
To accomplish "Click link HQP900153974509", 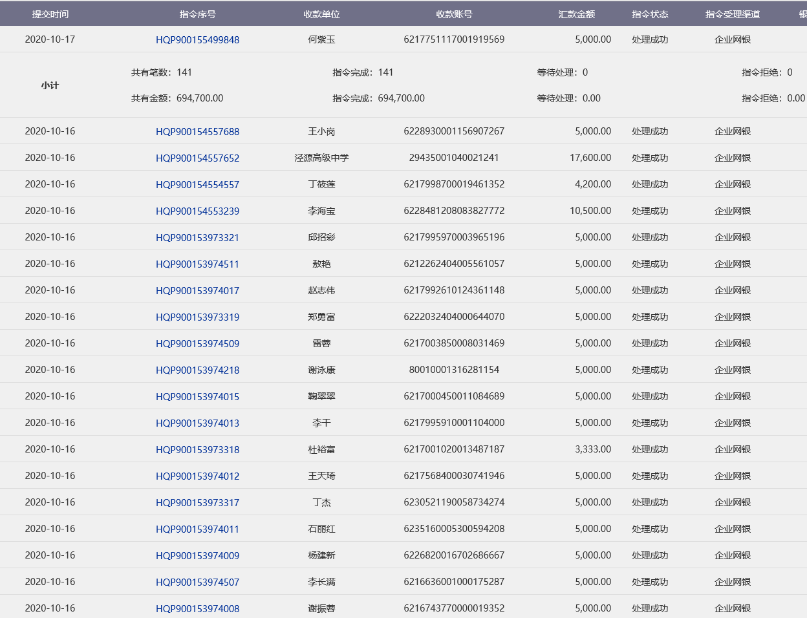I will click(x=197, y=344).
